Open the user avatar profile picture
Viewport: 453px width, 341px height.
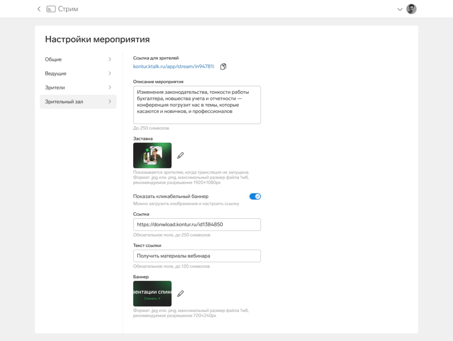click(x=411, y=9)
